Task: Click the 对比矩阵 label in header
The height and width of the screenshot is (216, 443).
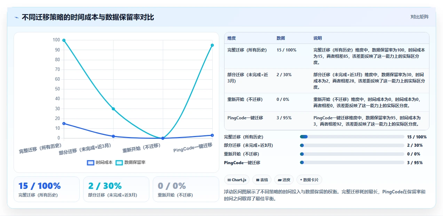Action: pos(419,17)
